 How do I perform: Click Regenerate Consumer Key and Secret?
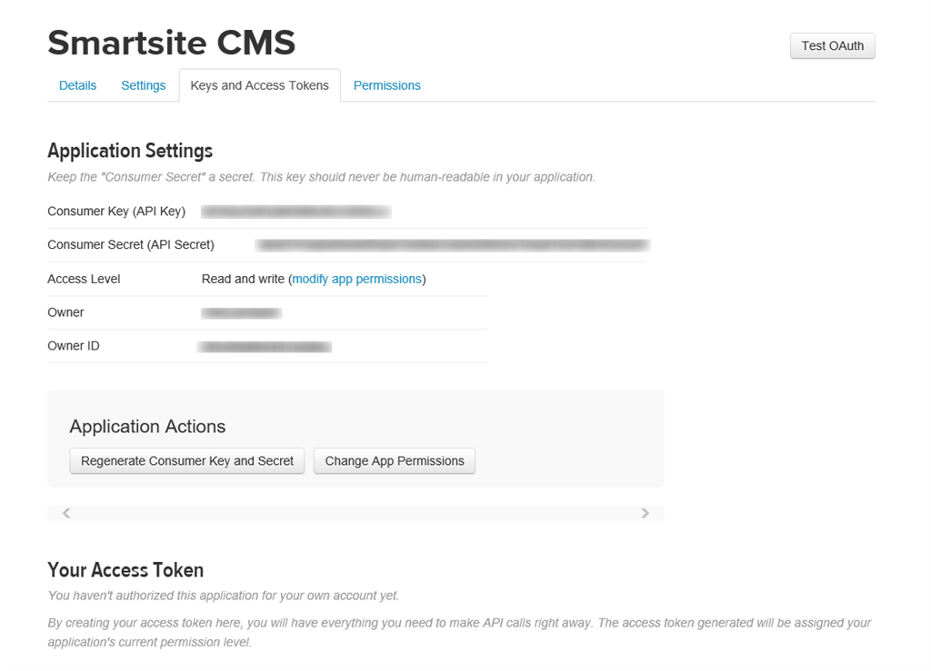coord(187,461)
